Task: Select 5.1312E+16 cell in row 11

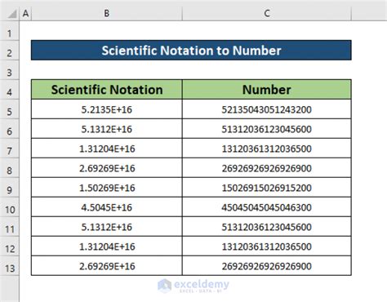Action: pyautogui.click(x=107, y=227)
